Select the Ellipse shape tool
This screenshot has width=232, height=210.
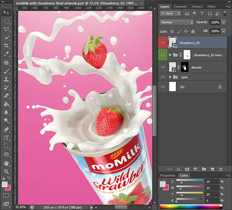click(x=6, y=154)
